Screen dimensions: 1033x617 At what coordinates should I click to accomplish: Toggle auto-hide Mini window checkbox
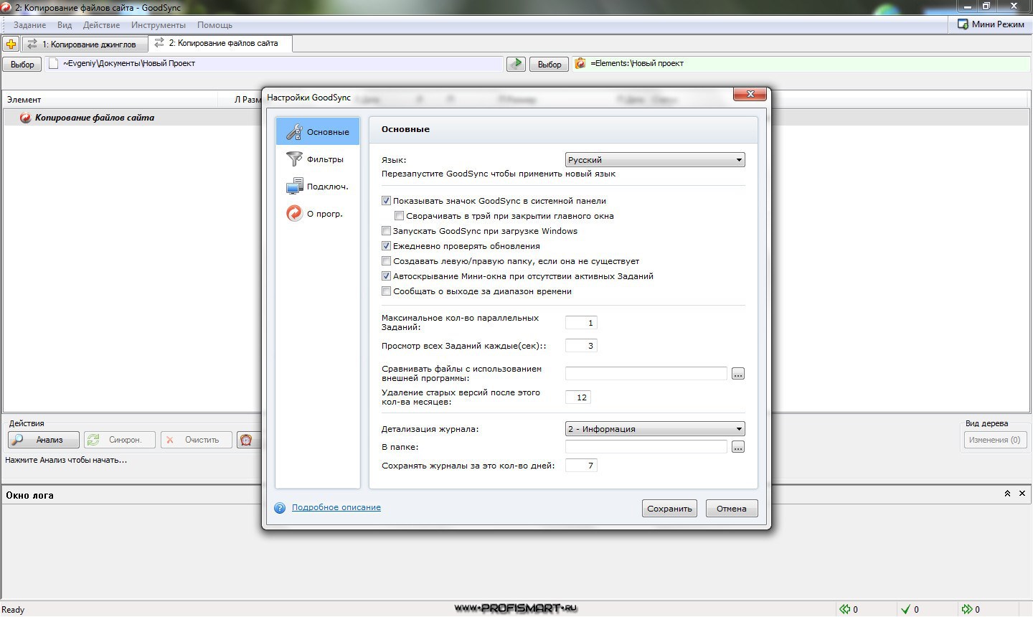386,276
